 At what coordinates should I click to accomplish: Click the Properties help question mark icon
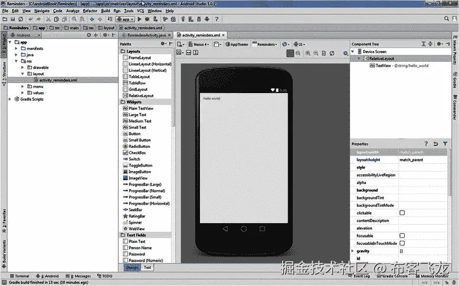pos(426,143)
